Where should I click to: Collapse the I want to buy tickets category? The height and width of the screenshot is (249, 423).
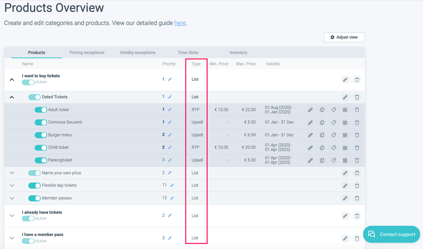(12, 79)
